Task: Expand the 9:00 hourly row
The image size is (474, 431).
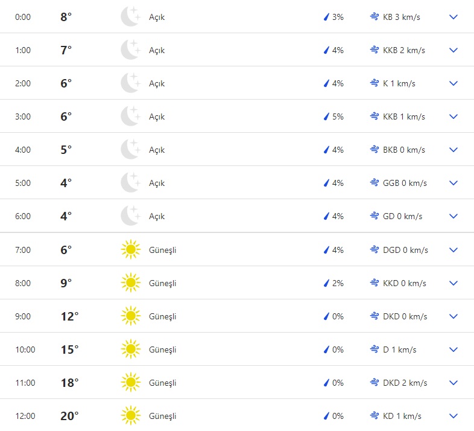Action: [453, 316]
